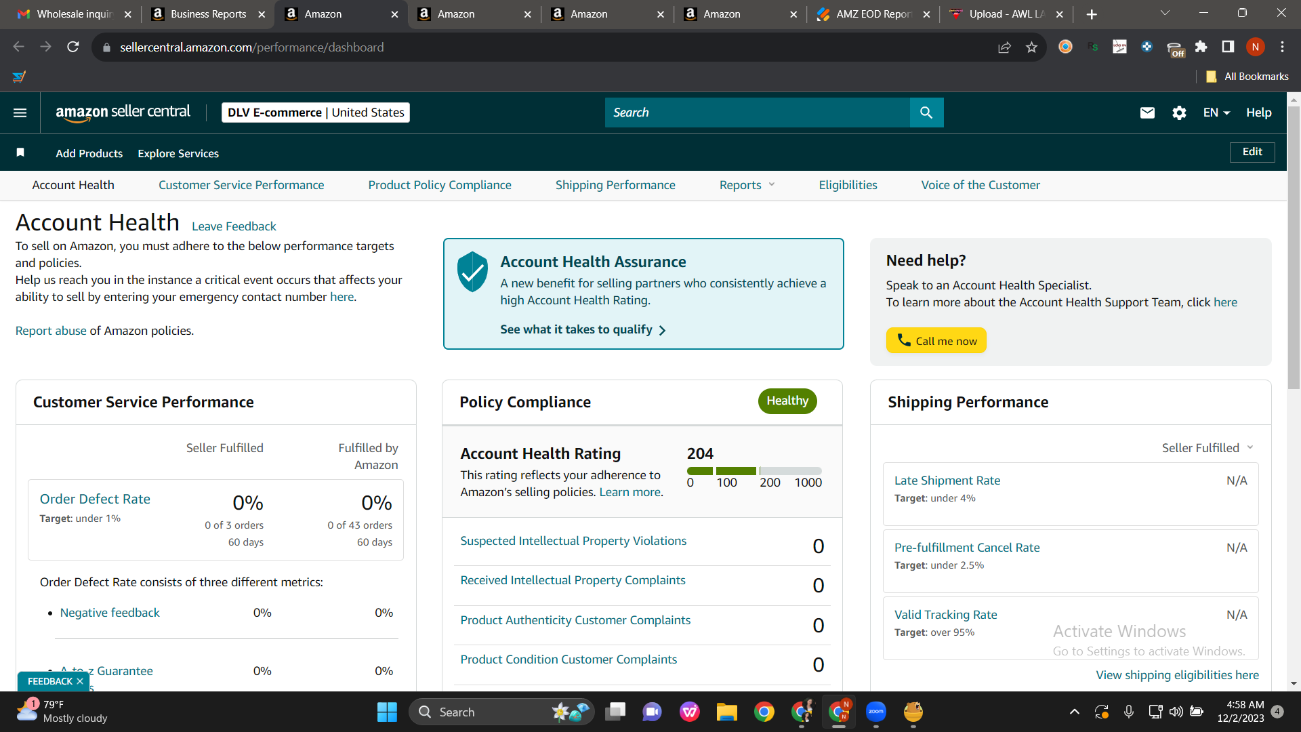Open the DLV E-commerce account switcher

coord(316,113)
